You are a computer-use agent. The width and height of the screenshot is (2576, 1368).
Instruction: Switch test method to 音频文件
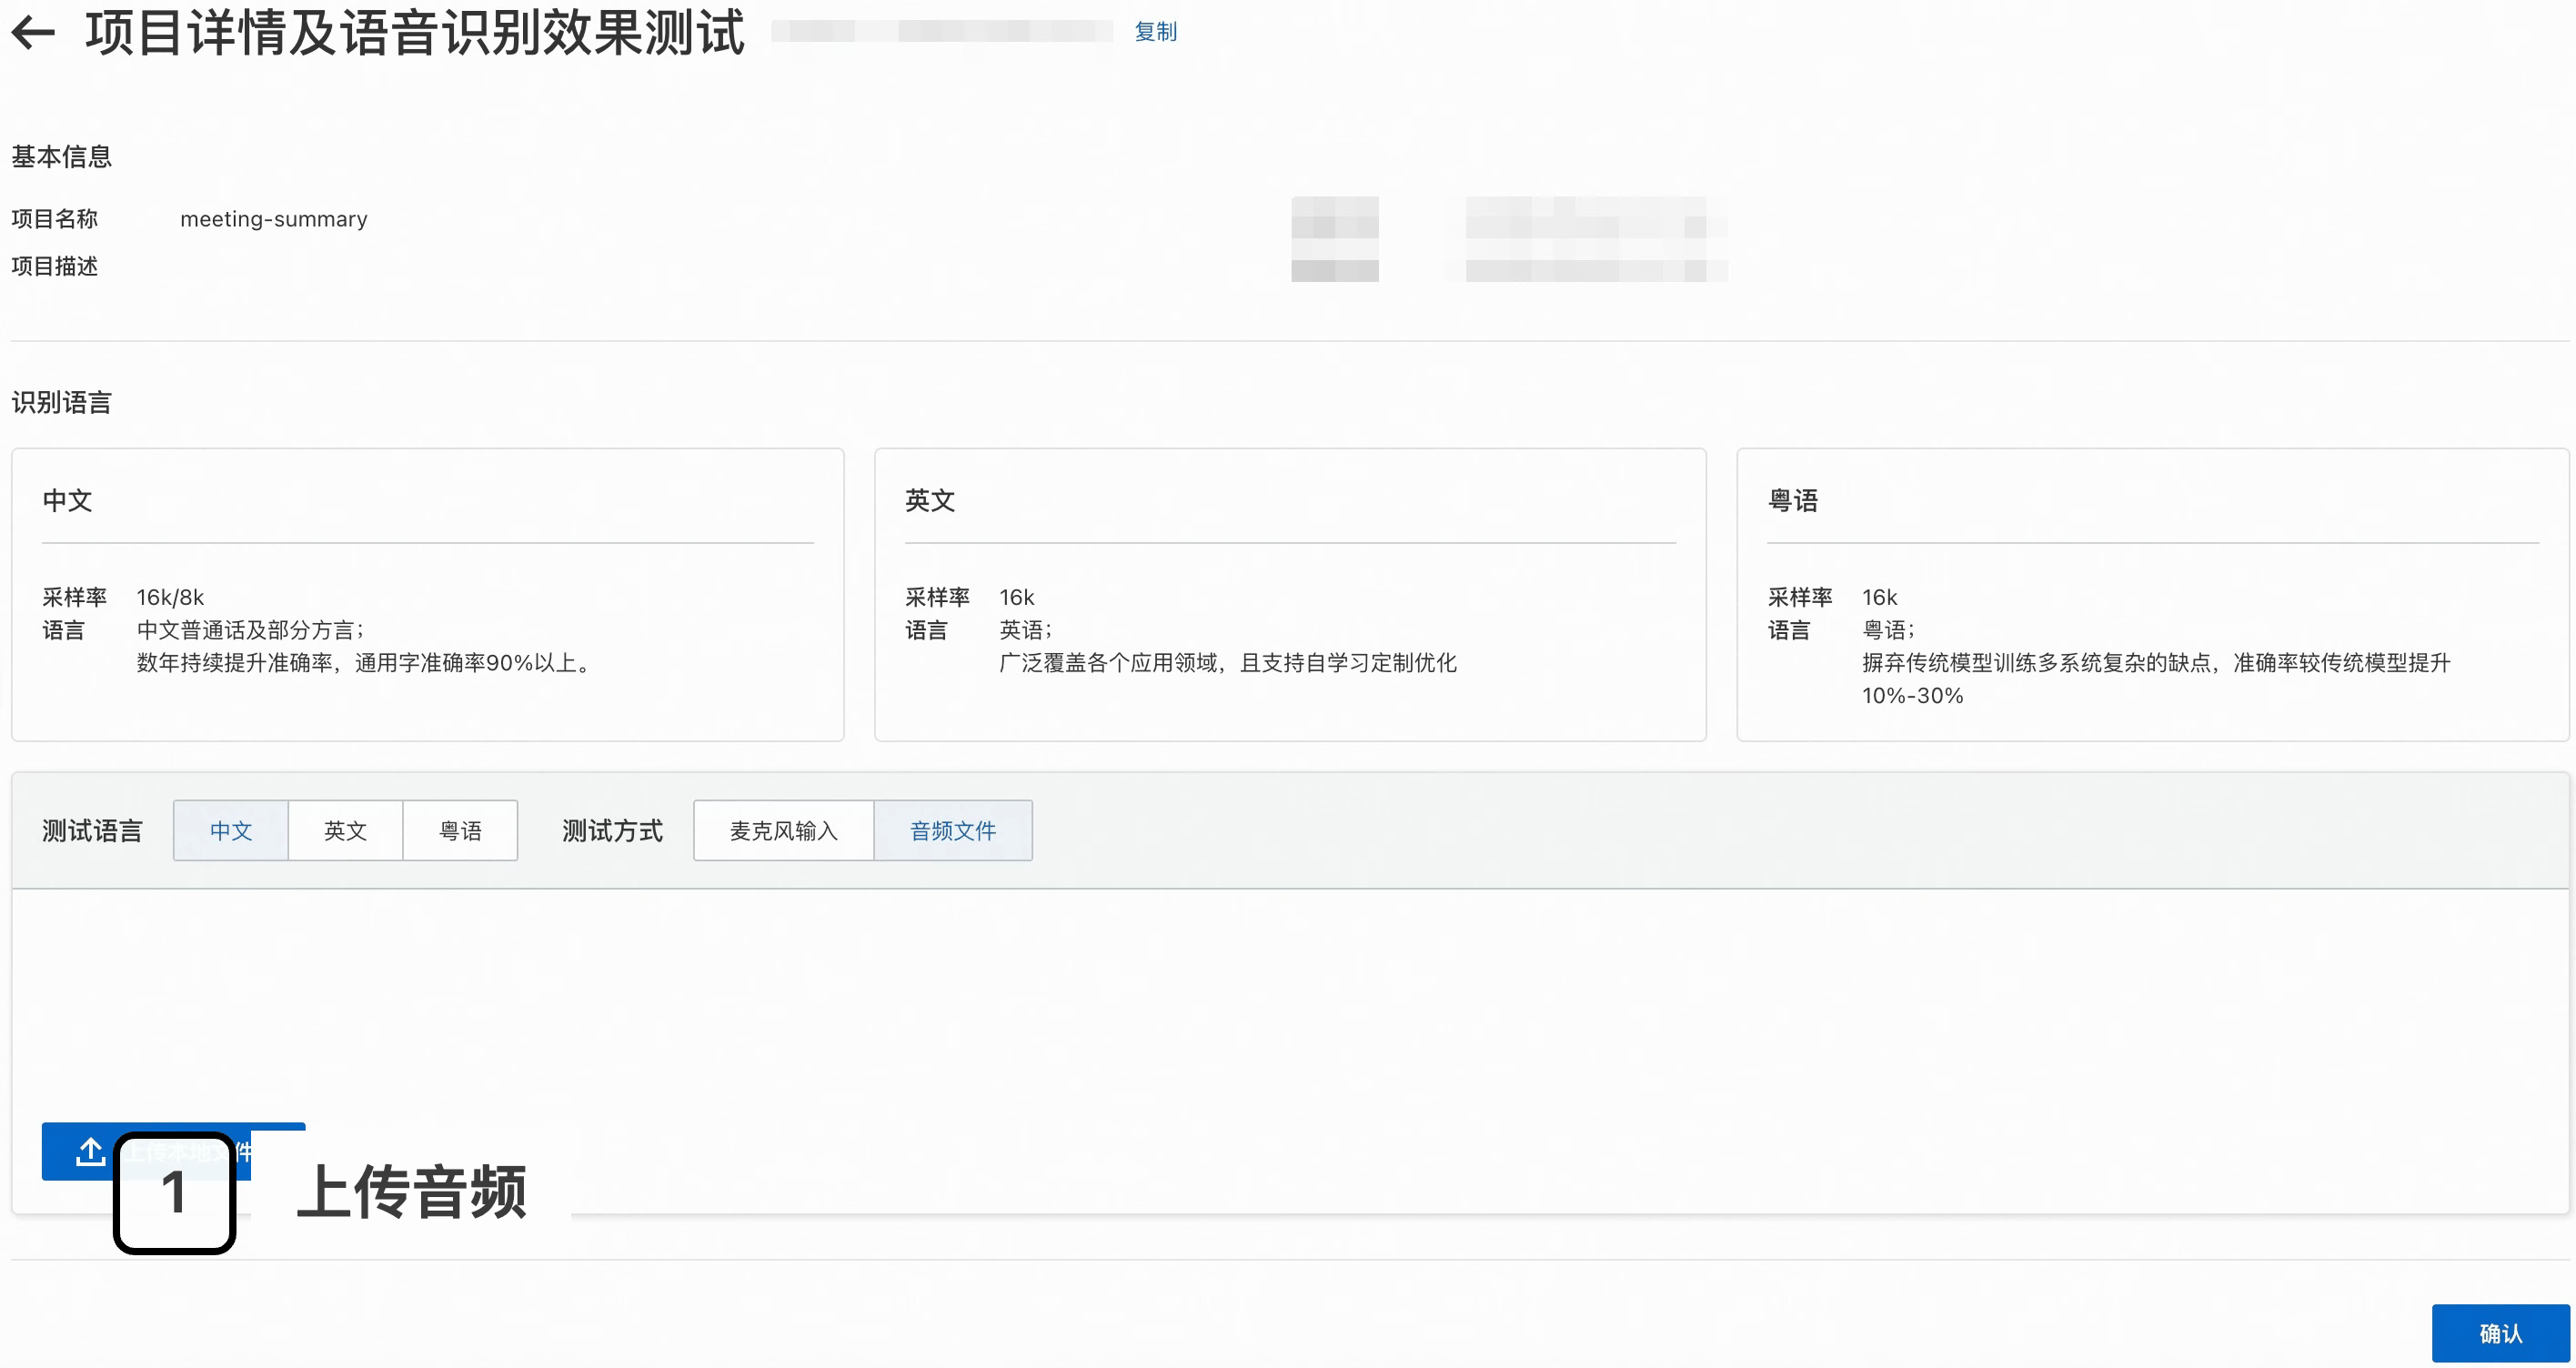952,830
